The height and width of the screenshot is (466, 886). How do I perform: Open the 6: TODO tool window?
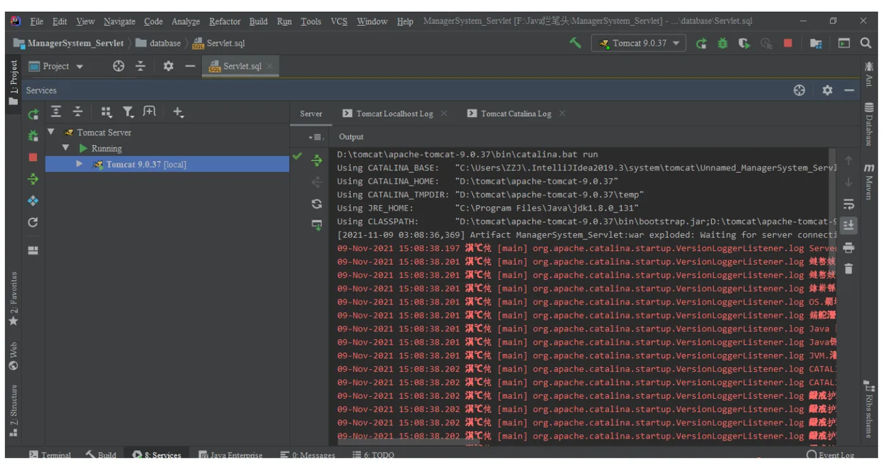[x=373, y=455]
